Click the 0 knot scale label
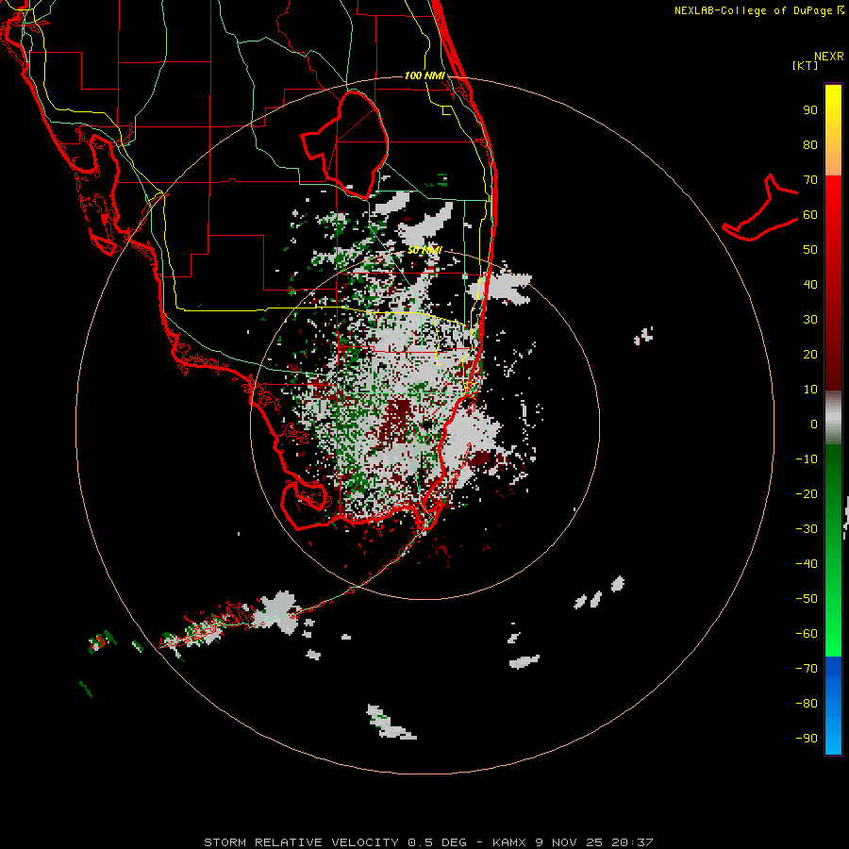The height and width of the screenshot is (849, 849). (814, 424)
